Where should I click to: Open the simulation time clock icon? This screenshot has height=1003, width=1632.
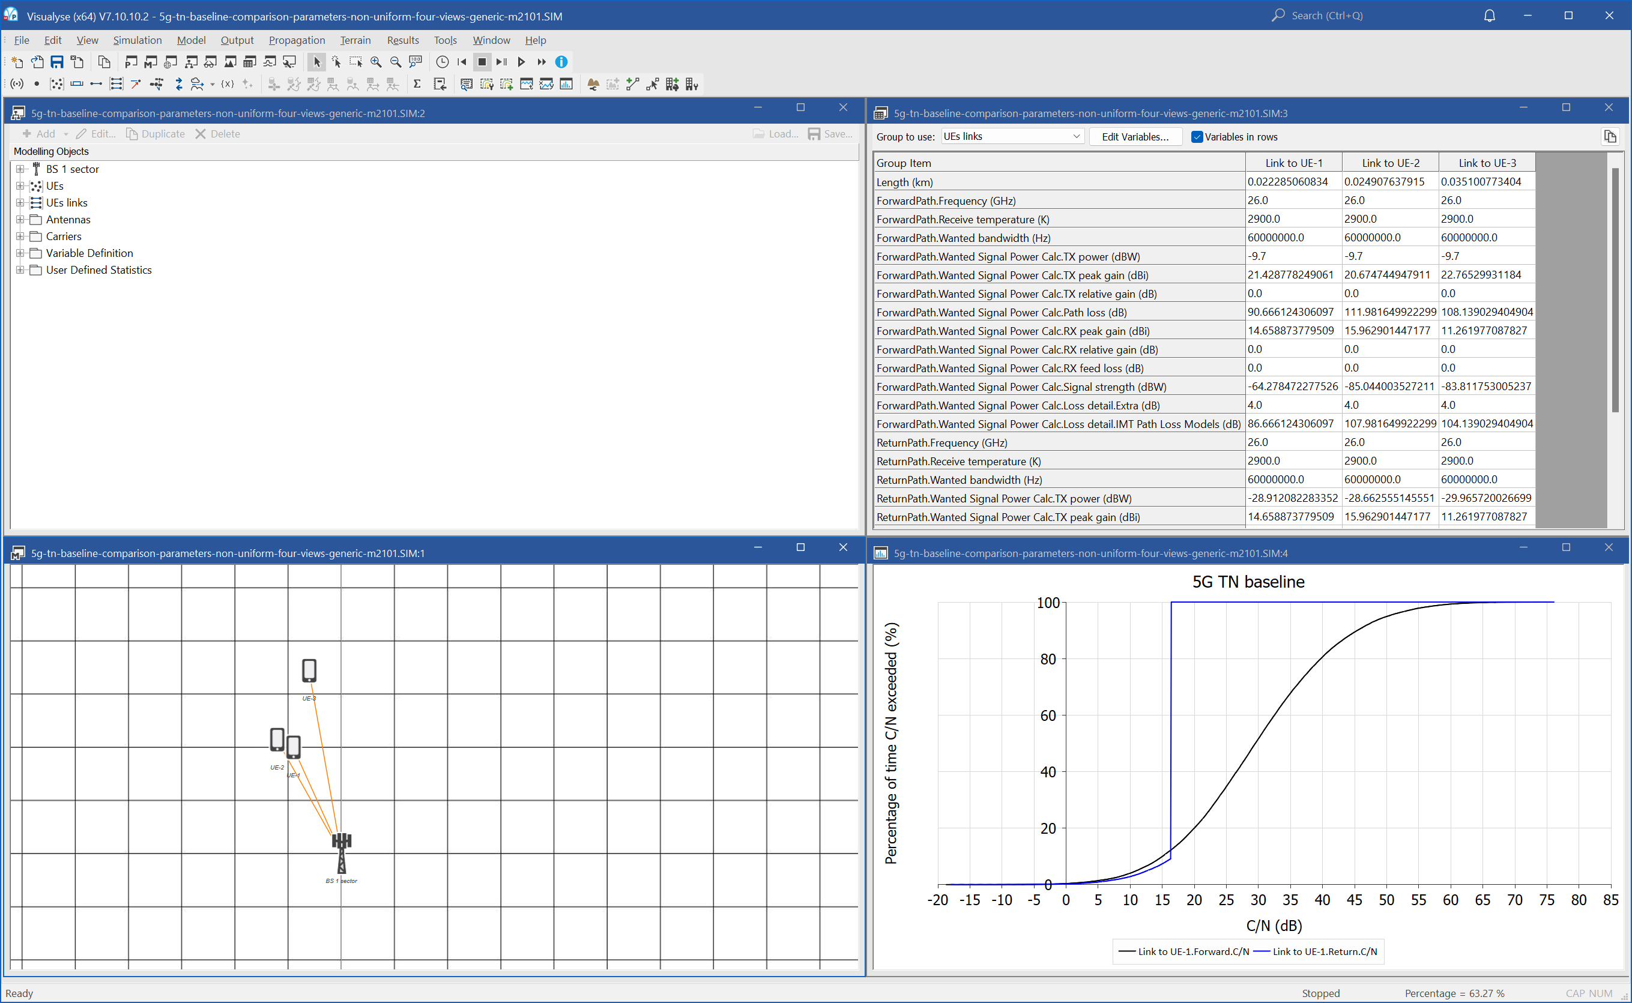tap(443, 62)
